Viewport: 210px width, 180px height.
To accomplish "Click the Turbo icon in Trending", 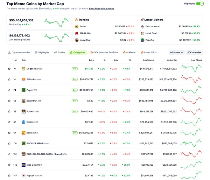I will (x=76, y=26).
